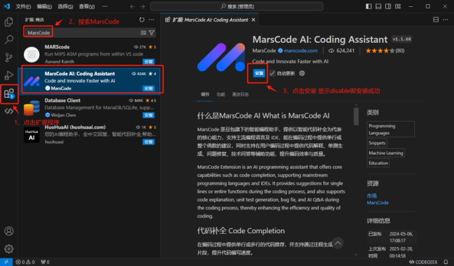Click the MarsCode AI extension logo
Image resolution: width=454 pixels, height=266 pixels.
tap(221, 57)
